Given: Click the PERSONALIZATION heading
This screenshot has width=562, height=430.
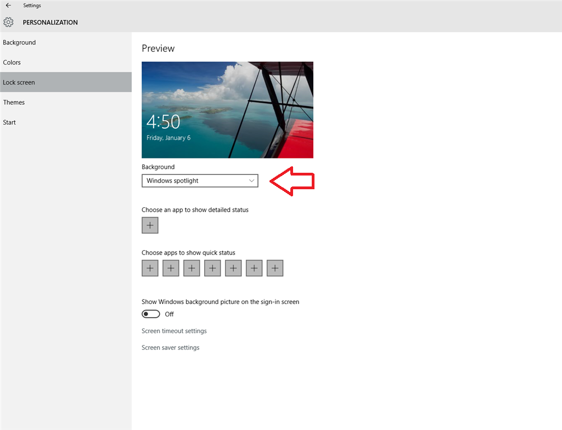Looking at the screenshot, I should point(50,22).
